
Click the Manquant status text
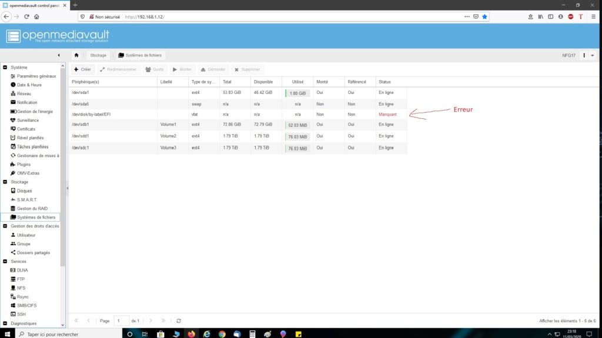(x=387, y=115)
